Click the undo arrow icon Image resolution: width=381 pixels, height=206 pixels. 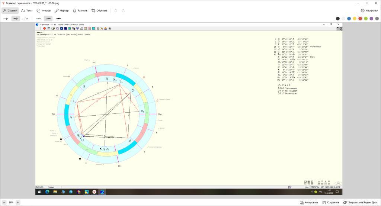click(x=116, y=10)
